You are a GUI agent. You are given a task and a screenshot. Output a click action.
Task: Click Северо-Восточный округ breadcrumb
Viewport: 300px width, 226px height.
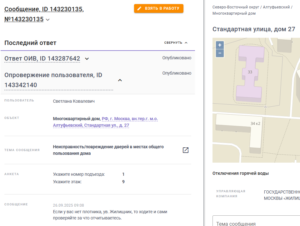(236, 7)
